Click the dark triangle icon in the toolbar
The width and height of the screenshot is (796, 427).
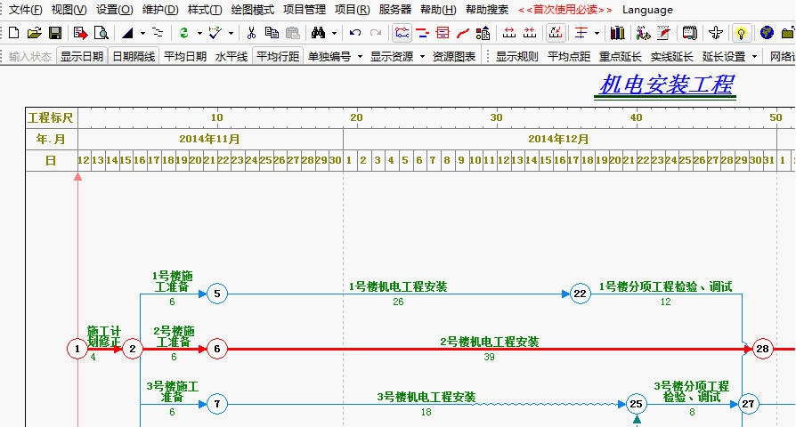127,34
